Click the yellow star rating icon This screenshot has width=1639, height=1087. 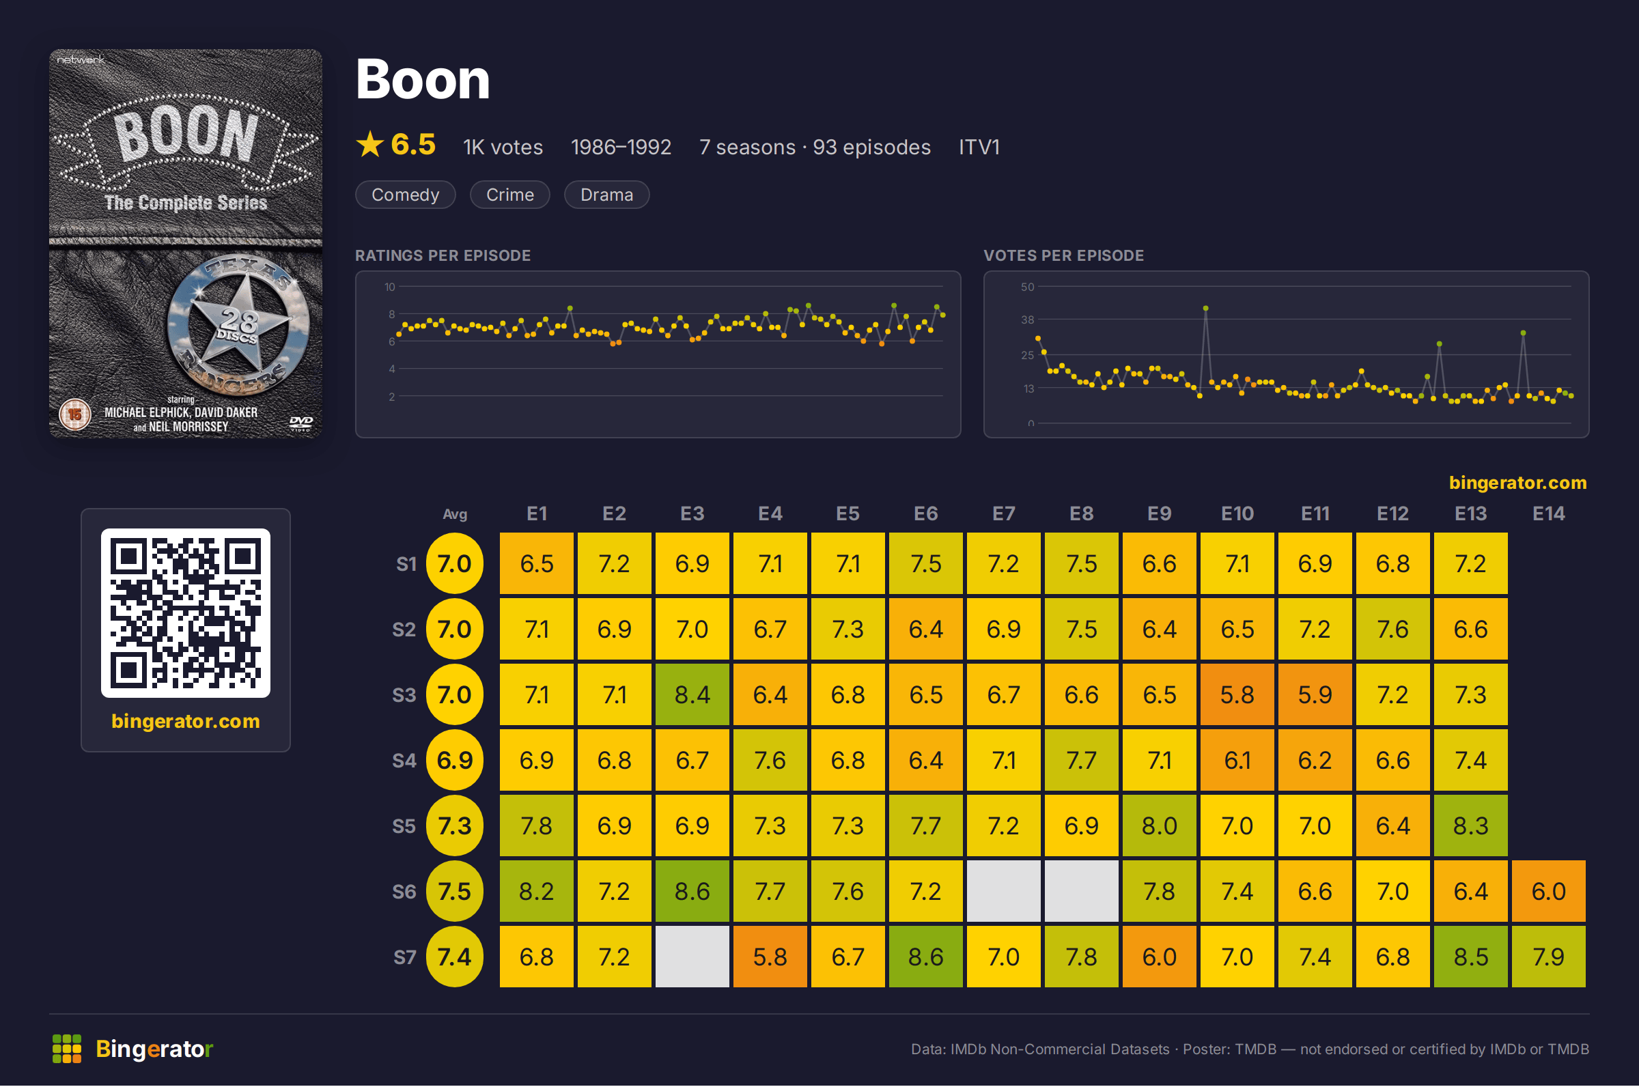tap(369, 145)
